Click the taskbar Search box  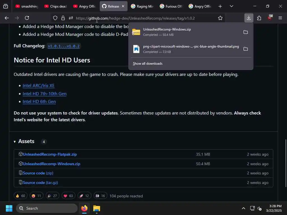(47, 208)
